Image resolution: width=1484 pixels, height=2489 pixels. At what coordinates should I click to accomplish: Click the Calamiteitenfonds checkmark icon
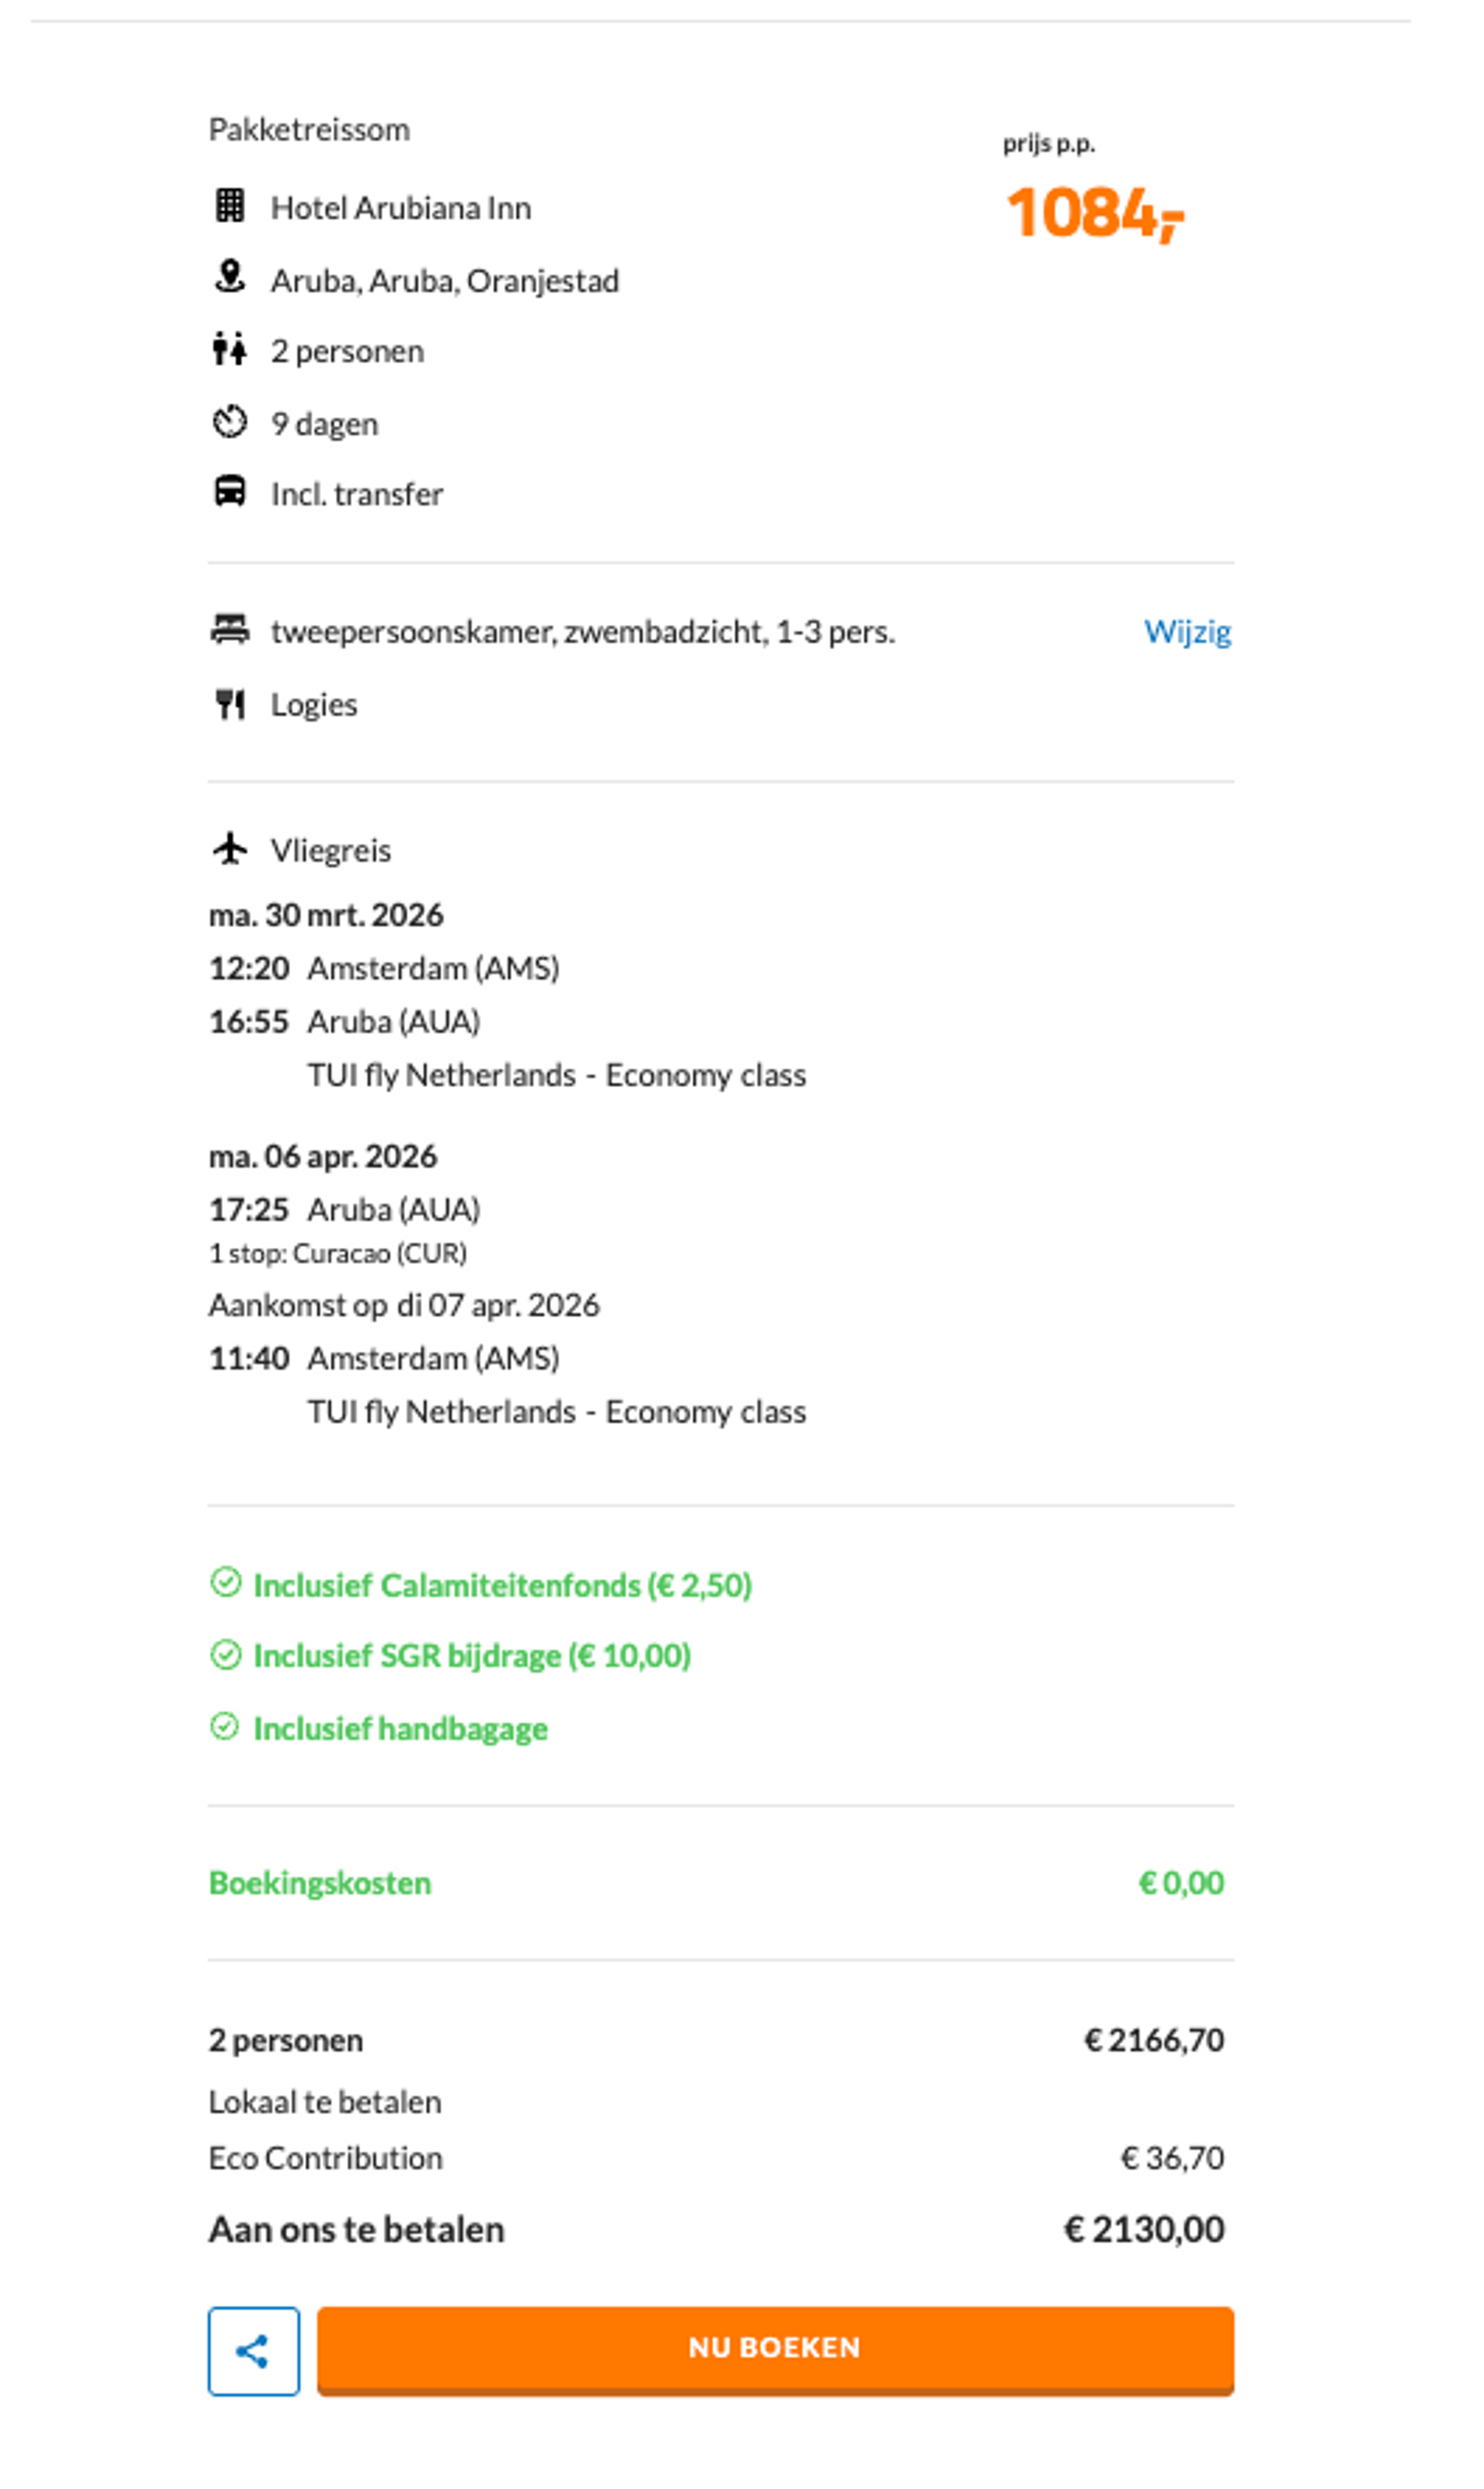226,1582
